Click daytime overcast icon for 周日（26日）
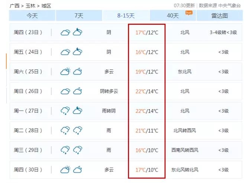Image resolution: width=252 pixels, height=183 pixels. point(65,91)
